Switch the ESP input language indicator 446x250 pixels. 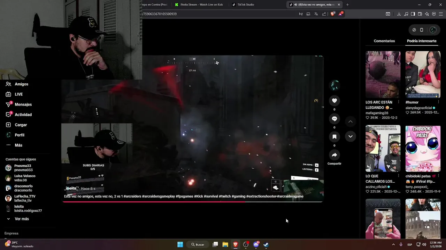point(410,244)
